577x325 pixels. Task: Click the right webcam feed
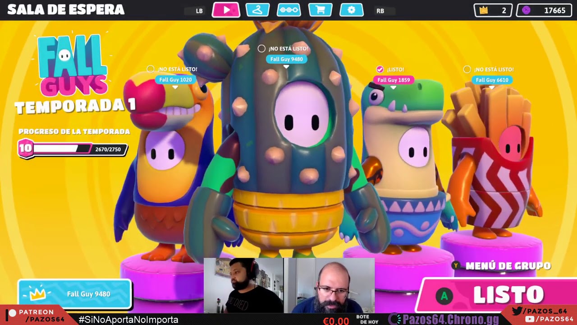coord(330,285)
